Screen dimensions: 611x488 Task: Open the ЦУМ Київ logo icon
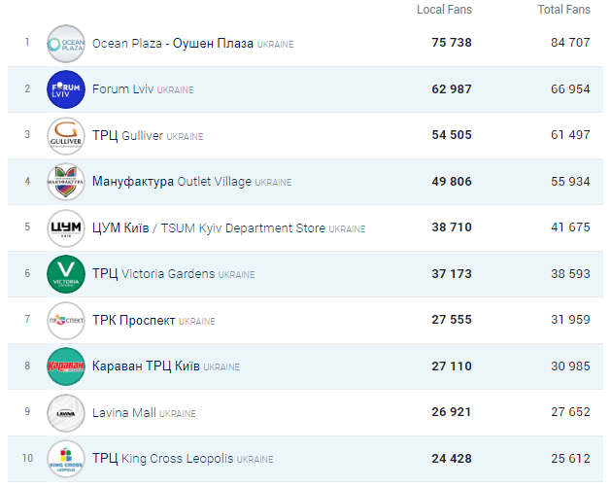tap(66, 228)
